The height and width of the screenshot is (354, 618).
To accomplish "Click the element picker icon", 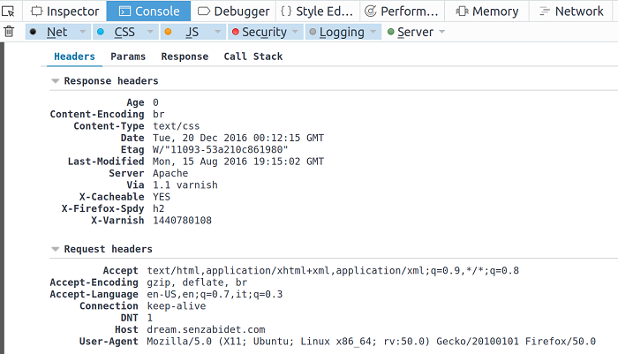I will (x=9, y=11).
